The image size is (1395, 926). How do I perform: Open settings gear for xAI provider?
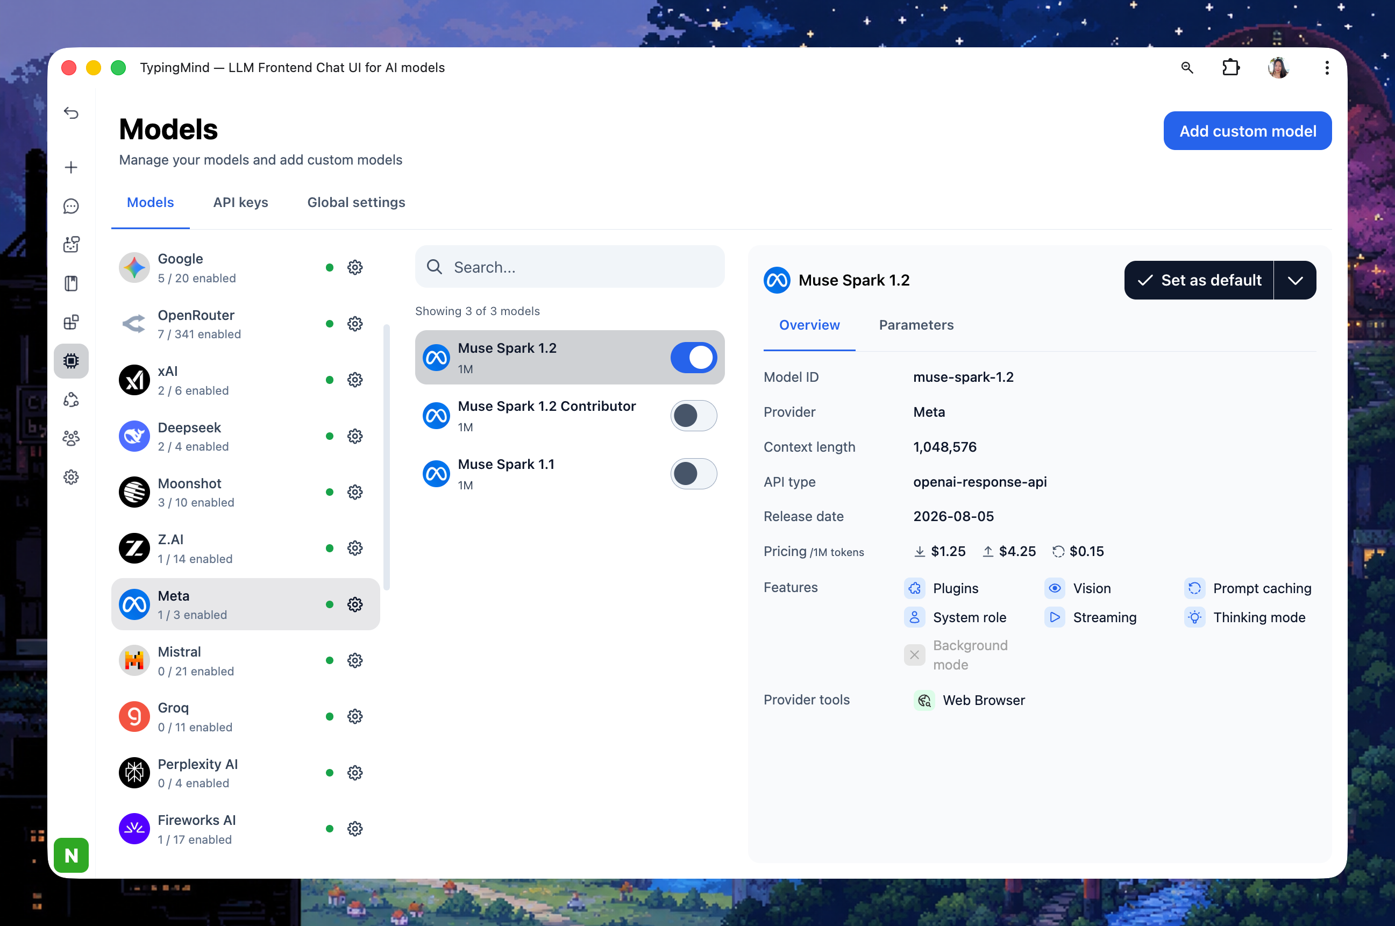pyautogui.click(x=355, y=380)
